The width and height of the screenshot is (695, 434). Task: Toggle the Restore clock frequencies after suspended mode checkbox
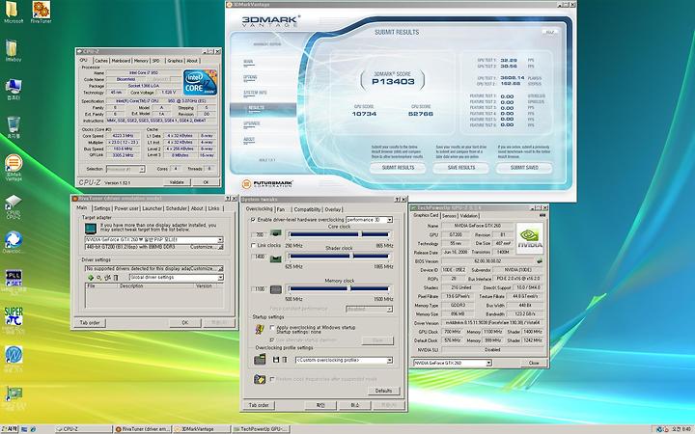(272, 379)
